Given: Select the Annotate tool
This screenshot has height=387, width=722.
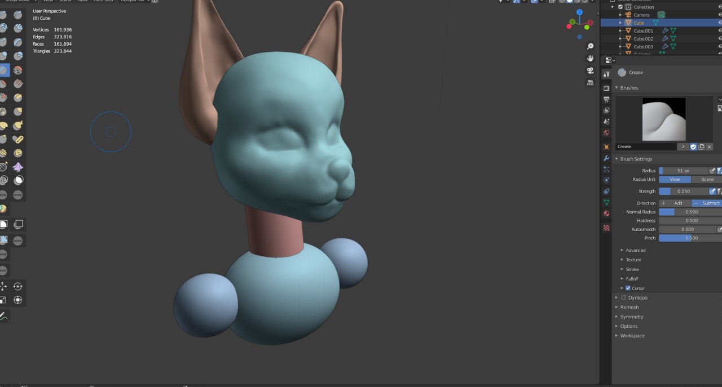Looking at the screenshot, I should click(x=3, y=316).
